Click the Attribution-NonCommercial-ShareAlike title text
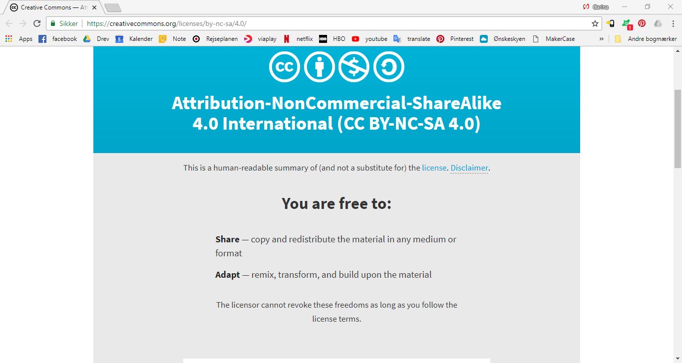This screenshot has width=682, height=363. pyautogui.click(x=337, y=113)
